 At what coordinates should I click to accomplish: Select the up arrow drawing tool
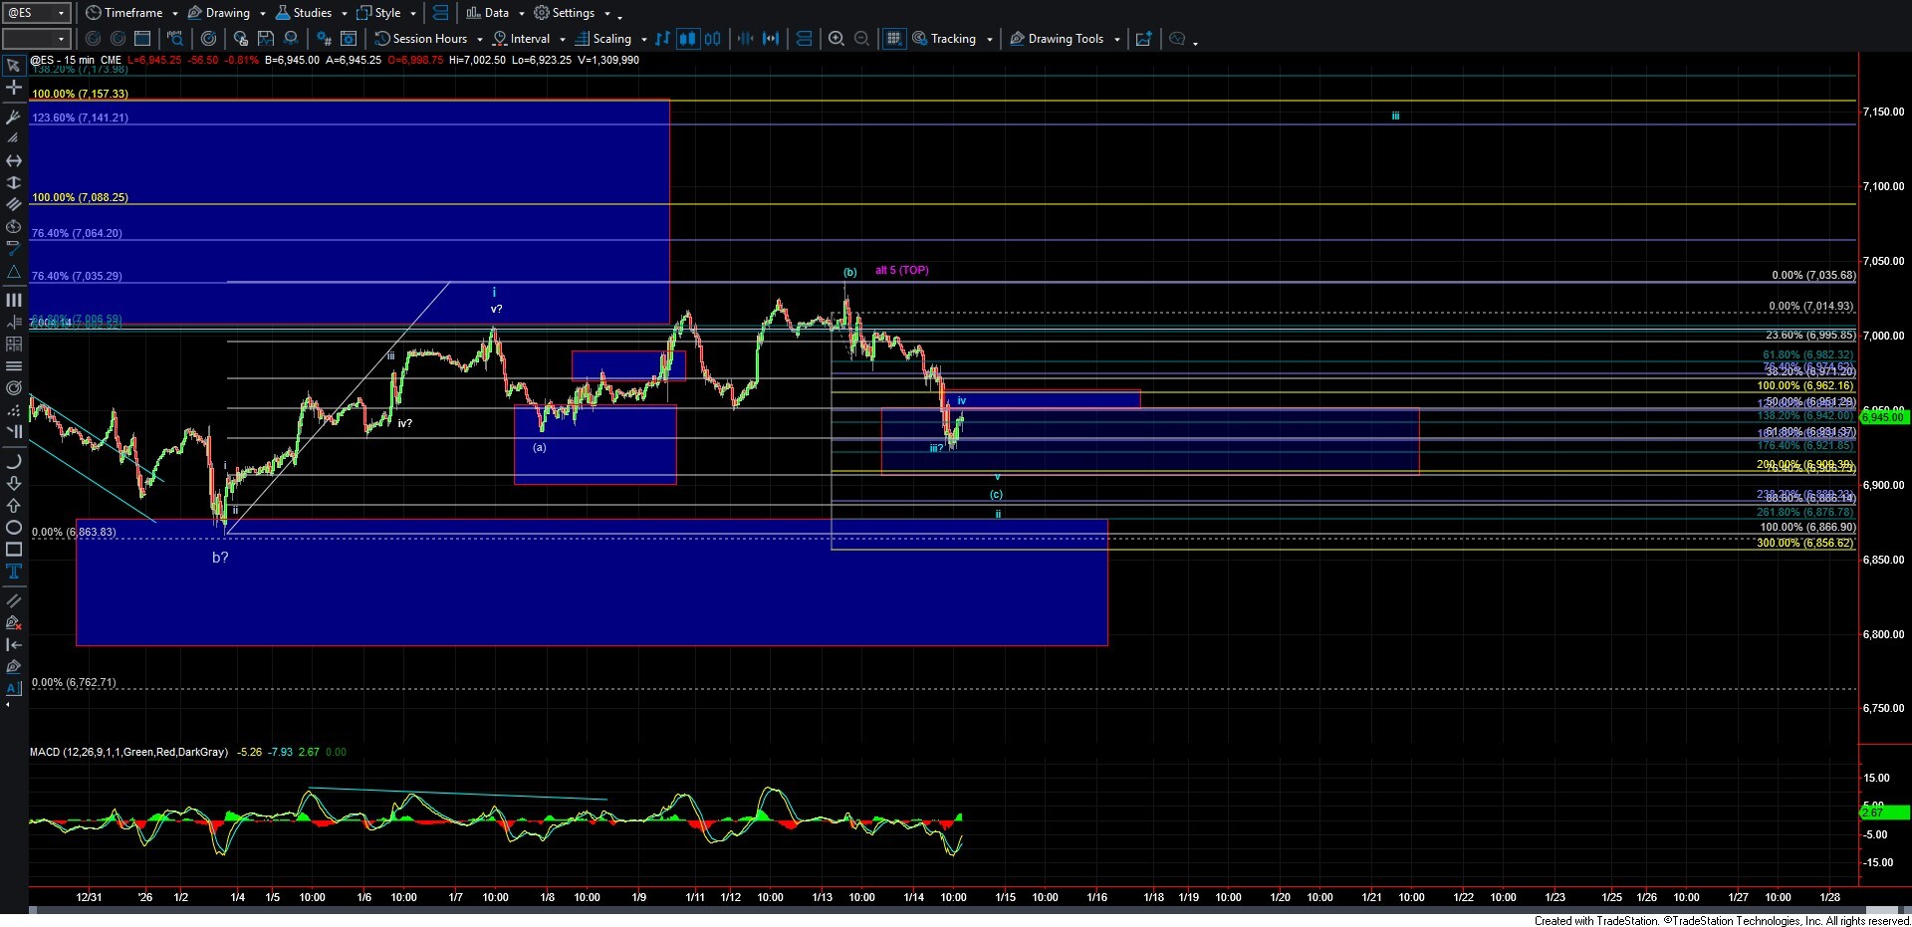tap(14, 506)
